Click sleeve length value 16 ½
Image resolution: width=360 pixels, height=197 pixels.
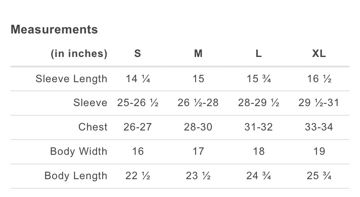pyautogui.click(x=319, y=79)
